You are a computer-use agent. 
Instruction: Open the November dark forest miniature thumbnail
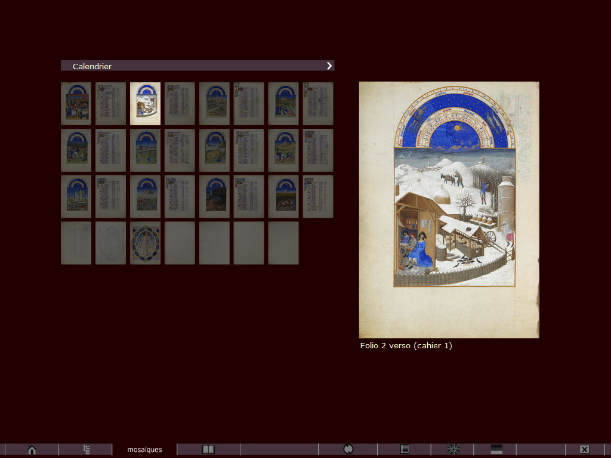[214, 197]
